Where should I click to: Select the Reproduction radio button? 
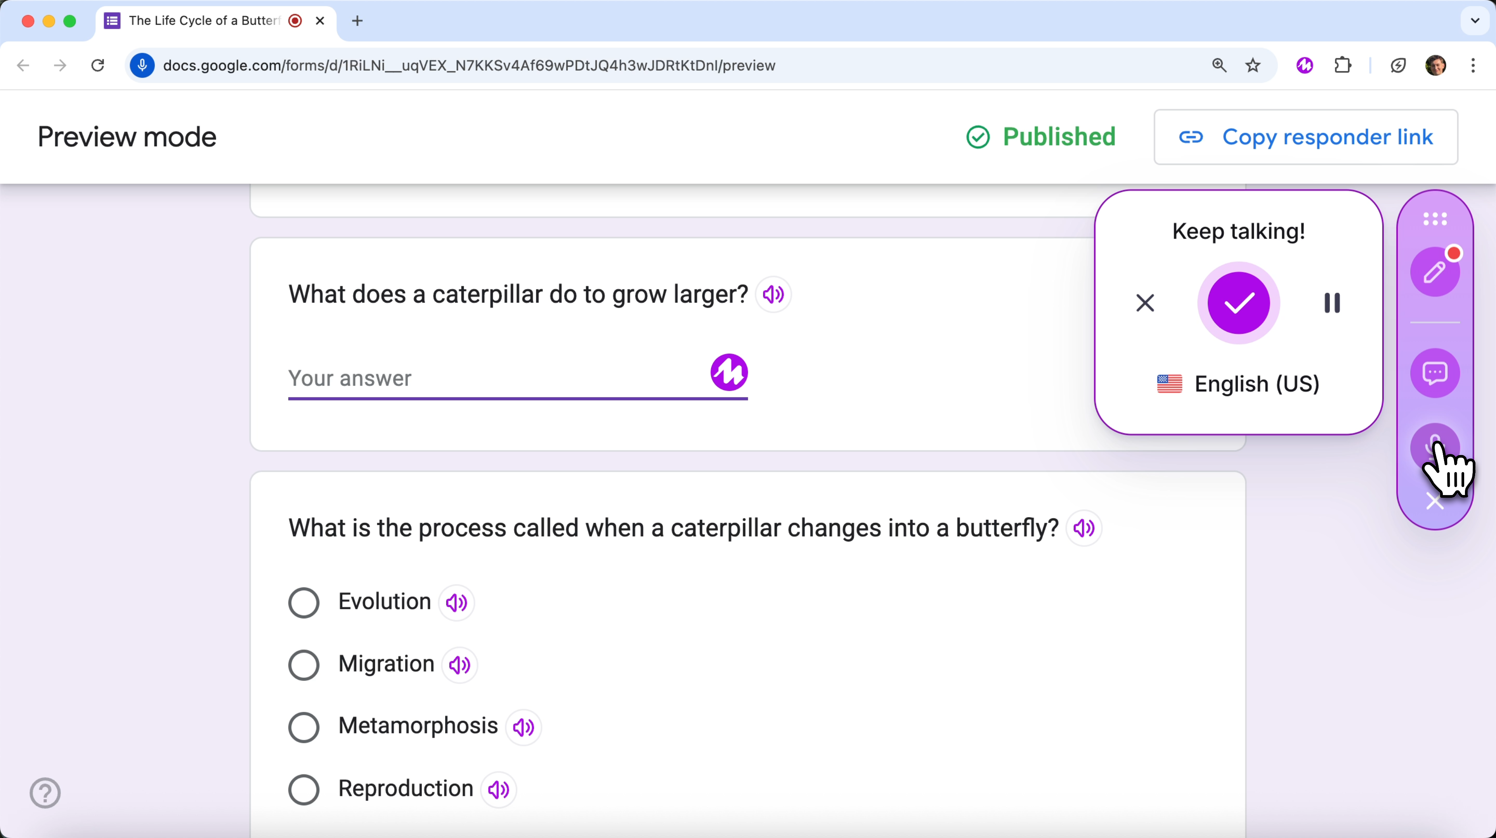304,790
